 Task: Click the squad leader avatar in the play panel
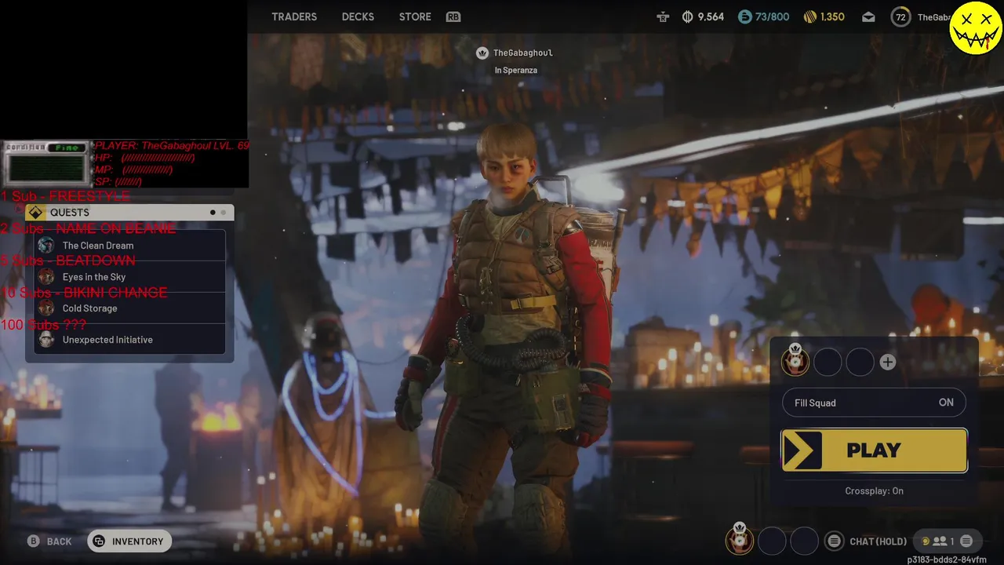795,361
